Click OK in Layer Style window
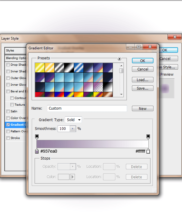The width and height of the screenshot is (182, 212). coord(168,50)
